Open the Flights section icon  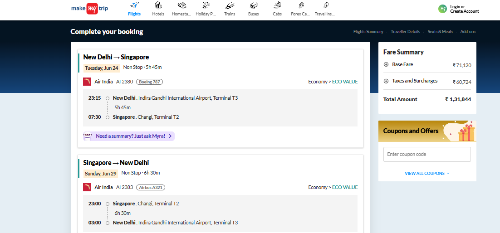click(135, 5)
